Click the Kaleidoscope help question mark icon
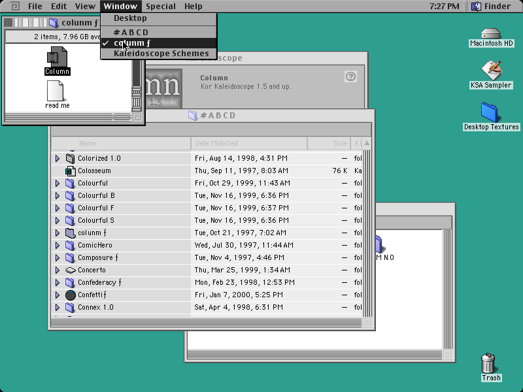The width and height of the screenshot is (523, 392). pos(350,76)
